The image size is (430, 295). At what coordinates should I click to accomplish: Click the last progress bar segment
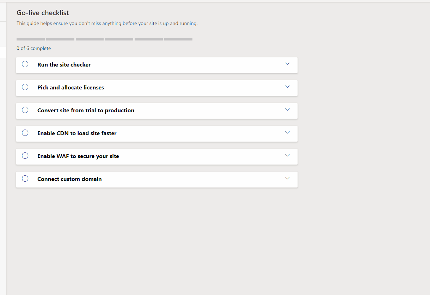point(178,39)
